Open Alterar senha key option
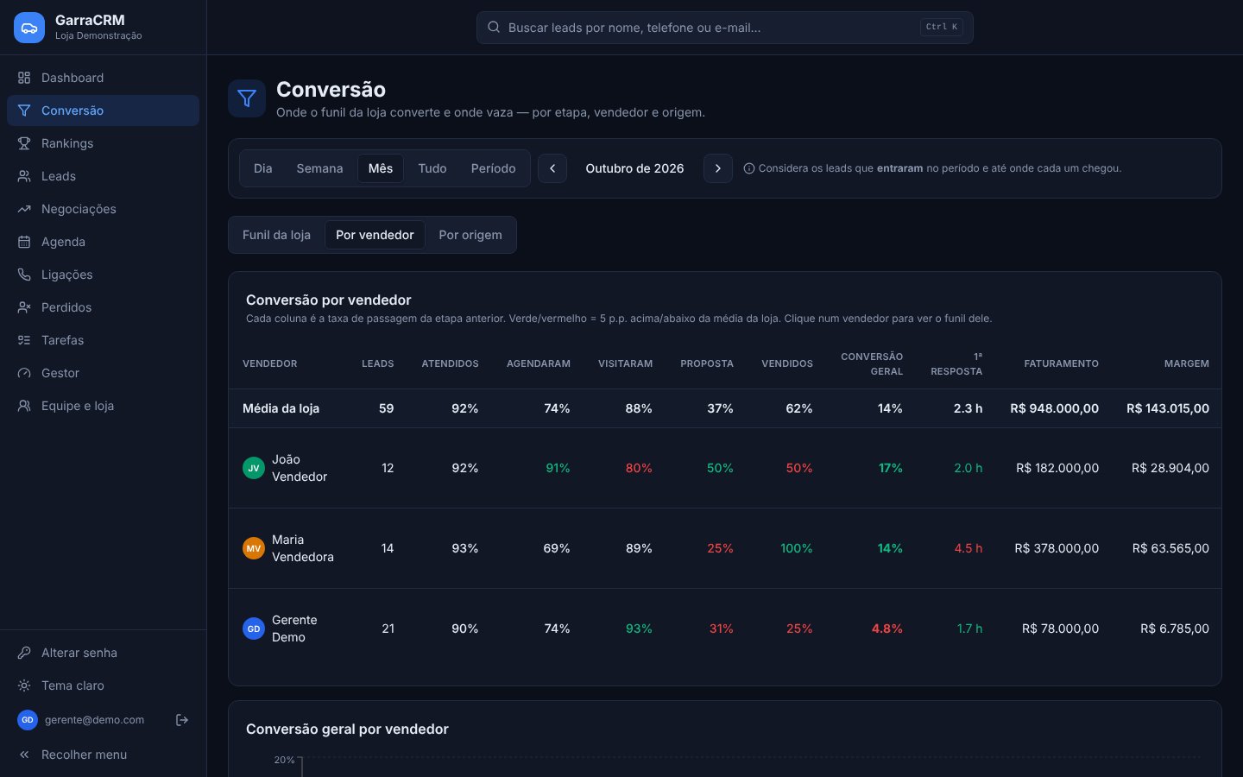The height and width of the screenshot is (777, 1243). tap(103, 653)
